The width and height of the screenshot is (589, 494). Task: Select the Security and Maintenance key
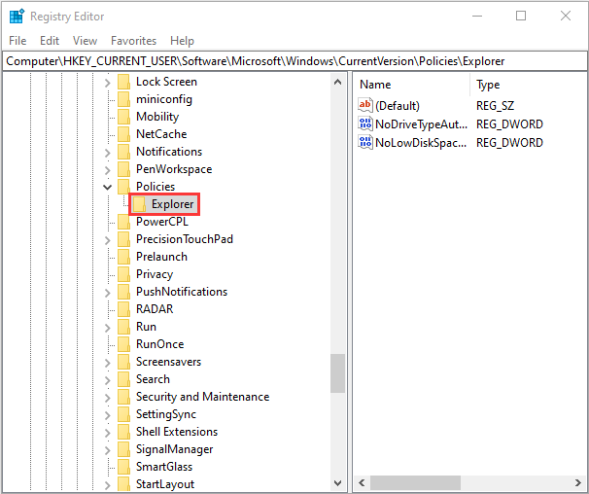pyautogui.click(x=202, y=397)
